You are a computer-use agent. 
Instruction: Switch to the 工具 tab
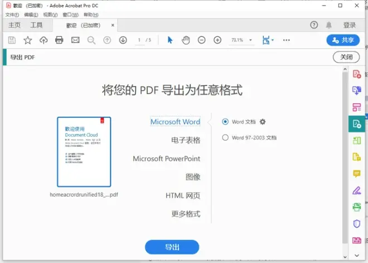click(x=36, y=25)
